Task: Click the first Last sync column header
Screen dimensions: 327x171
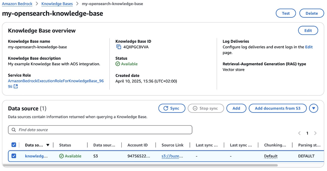Action: point(207,145)
